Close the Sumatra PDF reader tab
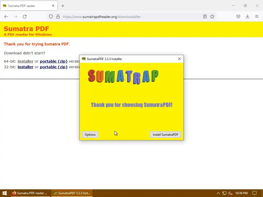 pos(53,6)
